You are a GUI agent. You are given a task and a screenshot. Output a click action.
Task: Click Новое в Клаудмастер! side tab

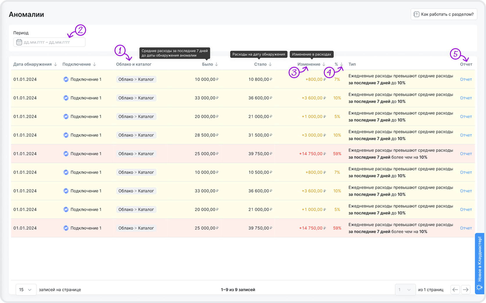point(480,263)
